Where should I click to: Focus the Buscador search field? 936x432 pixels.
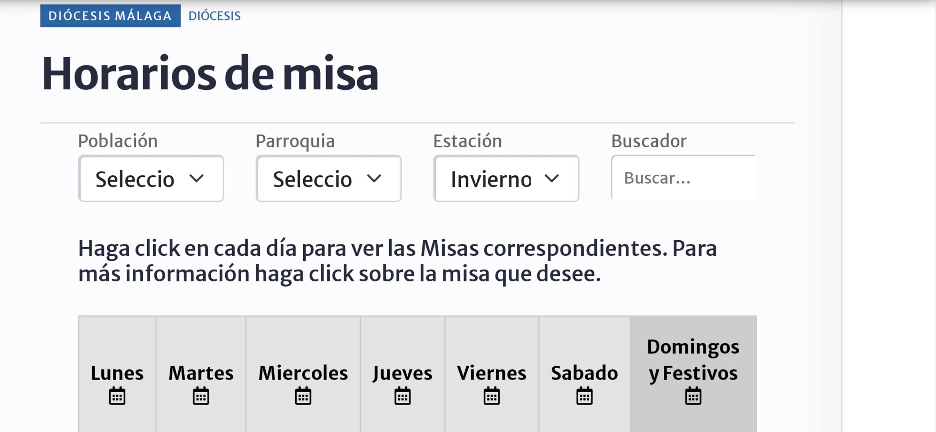pos(684,178)
